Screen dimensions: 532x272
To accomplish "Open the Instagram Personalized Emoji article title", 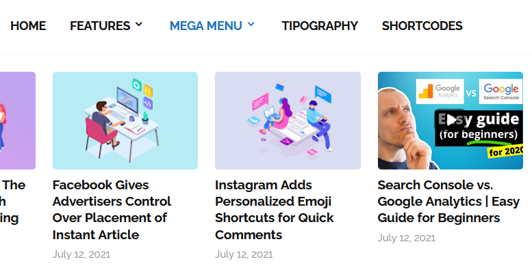I will [274, 210].
